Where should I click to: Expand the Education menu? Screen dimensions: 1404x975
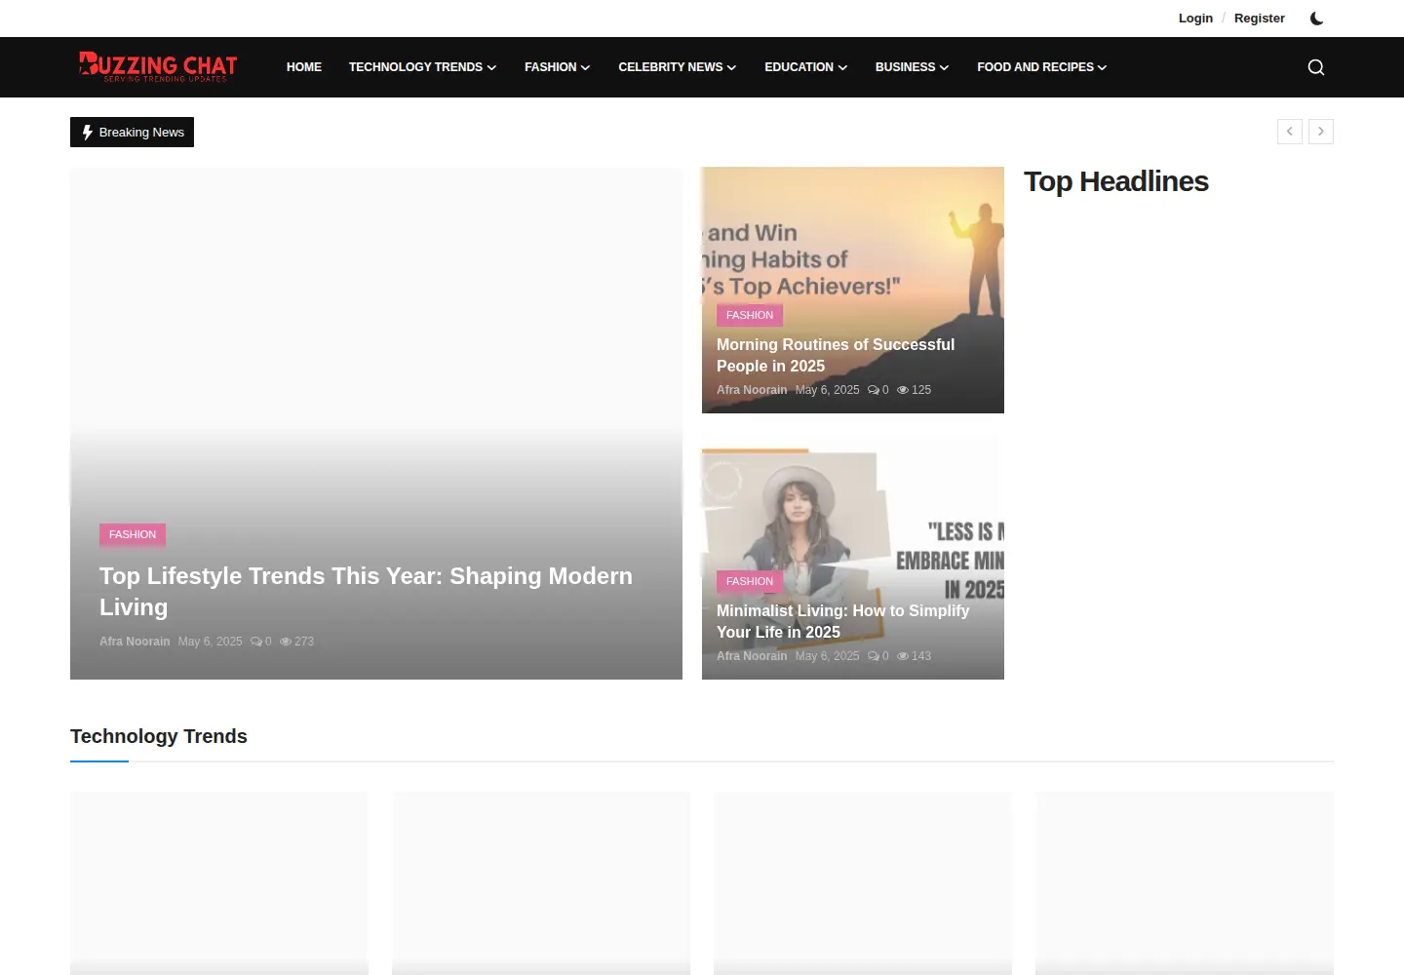pyautogui.click(x=806, y=67)
